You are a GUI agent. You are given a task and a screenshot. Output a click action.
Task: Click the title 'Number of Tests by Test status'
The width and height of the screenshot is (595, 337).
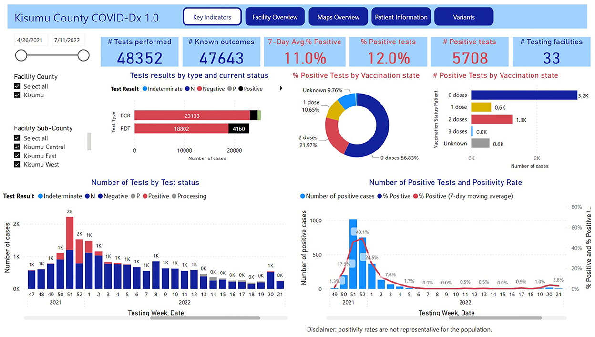click(145, 182)
